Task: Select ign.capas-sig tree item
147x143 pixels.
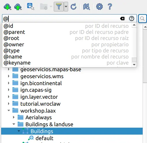Action: click(36, 90)
